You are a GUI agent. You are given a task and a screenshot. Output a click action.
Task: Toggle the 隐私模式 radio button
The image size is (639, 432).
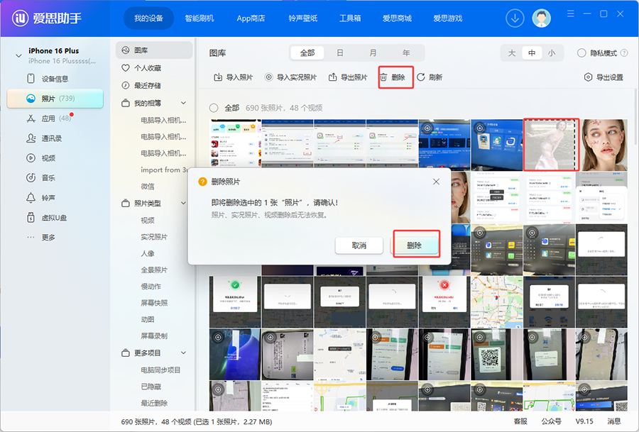point(581,53)
